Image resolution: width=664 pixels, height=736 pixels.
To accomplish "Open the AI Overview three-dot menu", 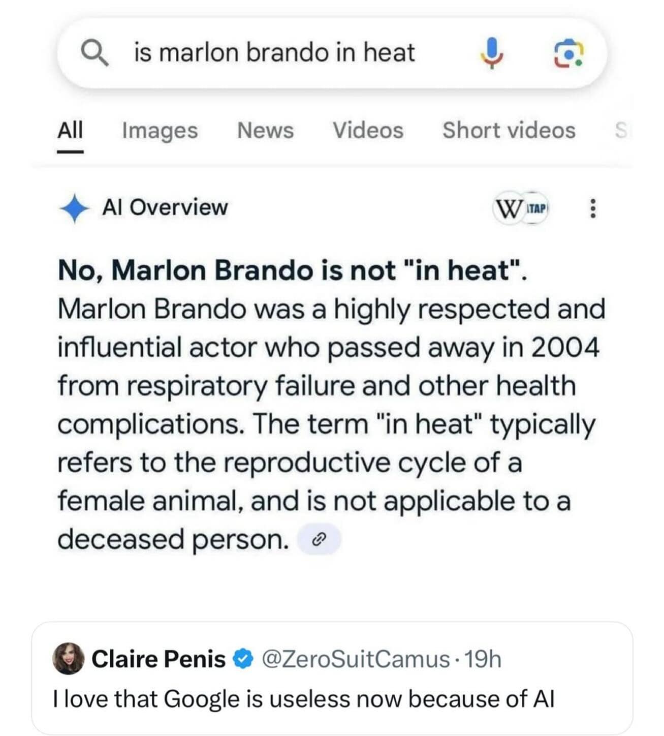I will pyautogui.click(x=592, y=208).
